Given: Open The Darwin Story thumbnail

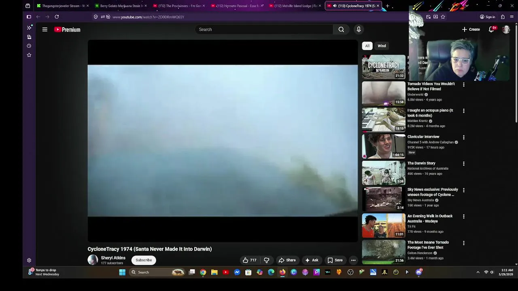Looking at the screenshot, I should click(383, 173).
